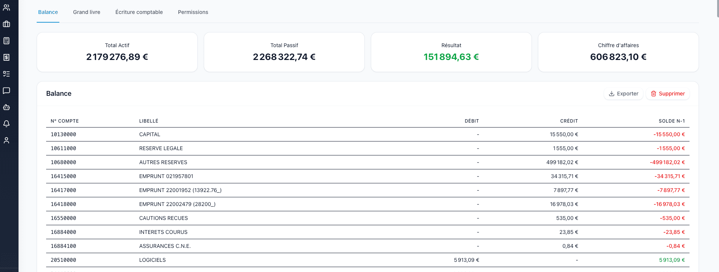Switch to the Grand livre tab
The width and height of the screenshot is (719, 272).
(87, 12)
